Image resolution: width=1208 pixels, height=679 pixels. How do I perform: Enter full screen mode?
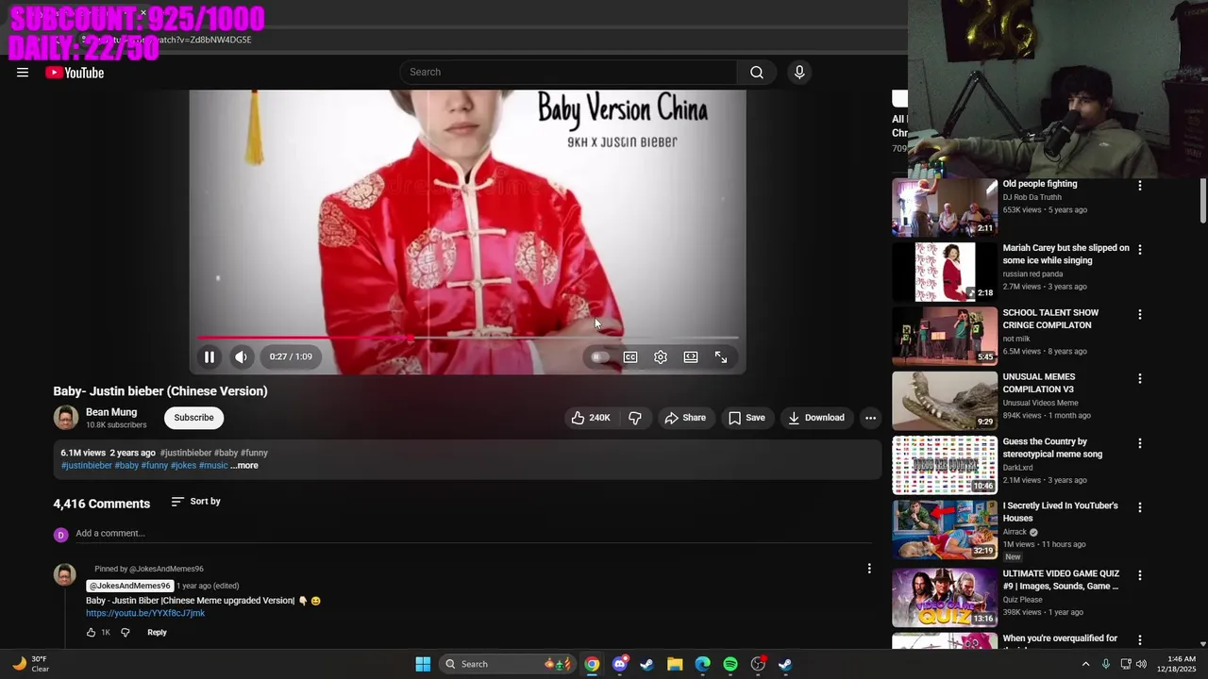pyautogui.click(x=721, y=357)
